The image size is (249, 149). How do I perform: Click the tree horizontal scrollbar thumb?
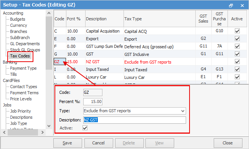23,132
